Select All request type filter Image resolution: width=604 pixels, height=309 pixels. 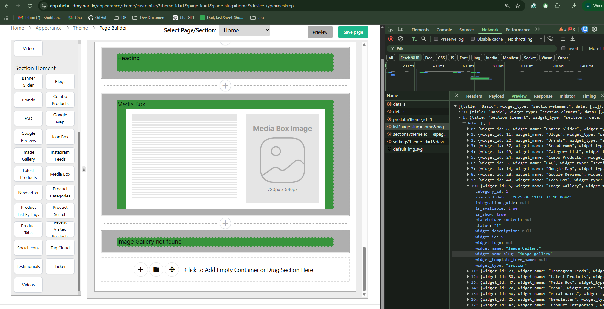[391, 58]
